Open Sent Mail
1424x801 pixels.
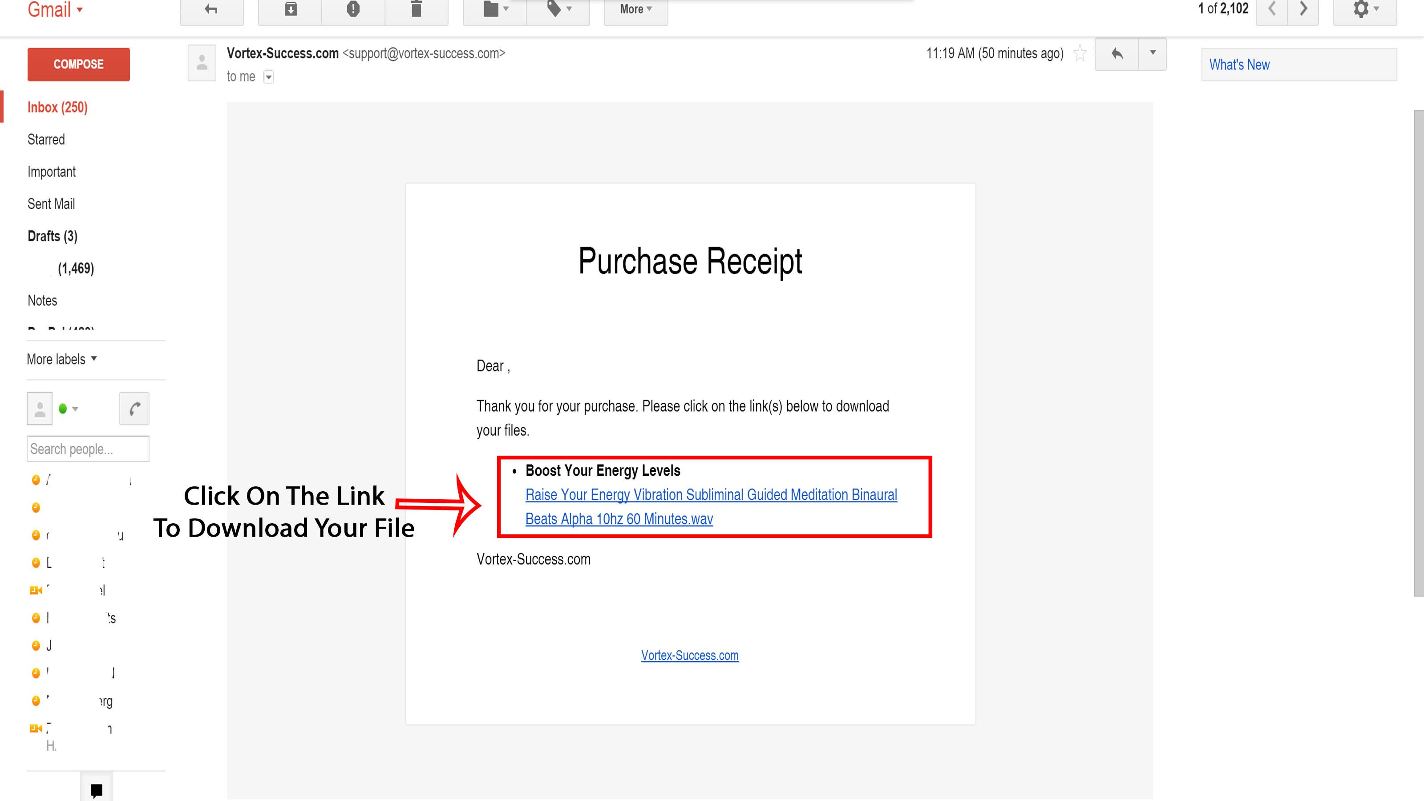51,204
